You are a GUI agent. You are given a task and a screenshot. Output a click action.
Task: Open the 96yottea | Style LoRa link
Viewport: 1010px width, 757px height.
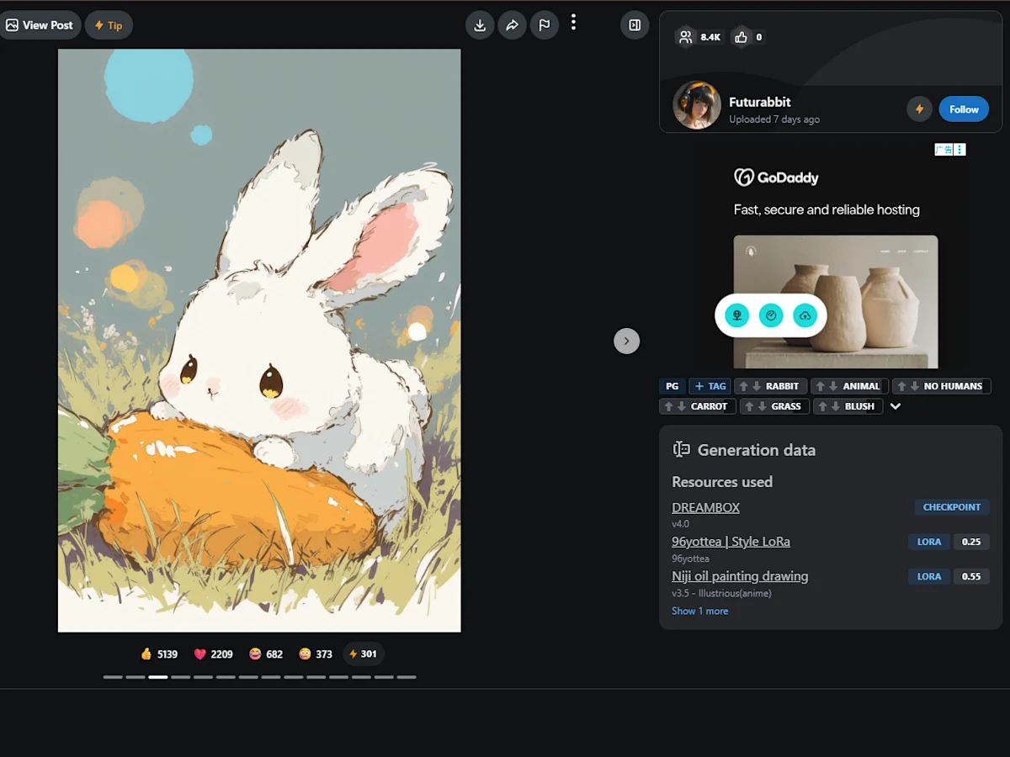point(731,542)
